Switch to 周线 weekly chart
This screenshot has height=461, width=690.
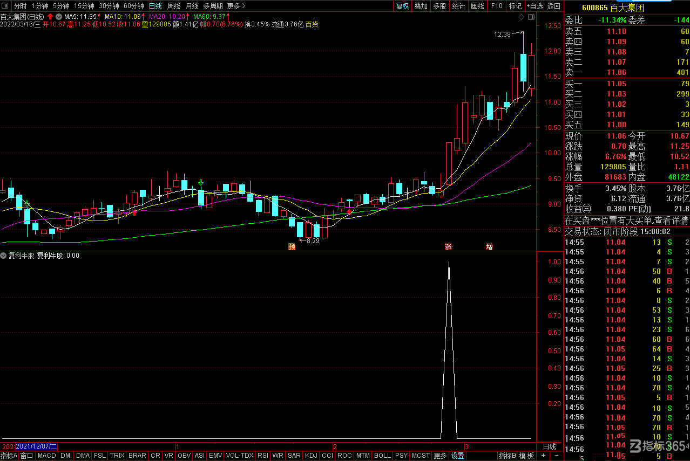[x=174, y=6]
